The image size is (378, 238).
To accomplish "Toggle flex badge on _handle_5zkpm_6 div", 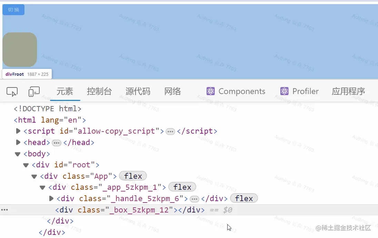I will [x=244, y=198].
